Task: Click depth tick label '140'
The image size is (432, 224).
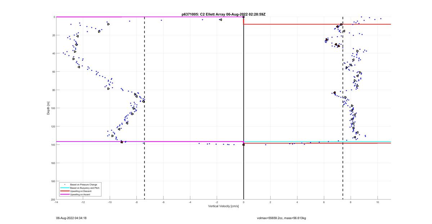Action: coord(53,145)
